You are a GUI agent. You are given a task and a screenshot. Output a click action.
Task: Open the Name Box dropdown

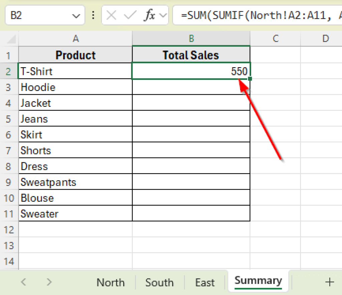[76, 15]
